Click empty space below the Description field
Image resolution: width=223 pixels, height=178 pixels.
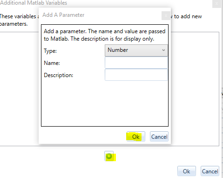[105, 103]
